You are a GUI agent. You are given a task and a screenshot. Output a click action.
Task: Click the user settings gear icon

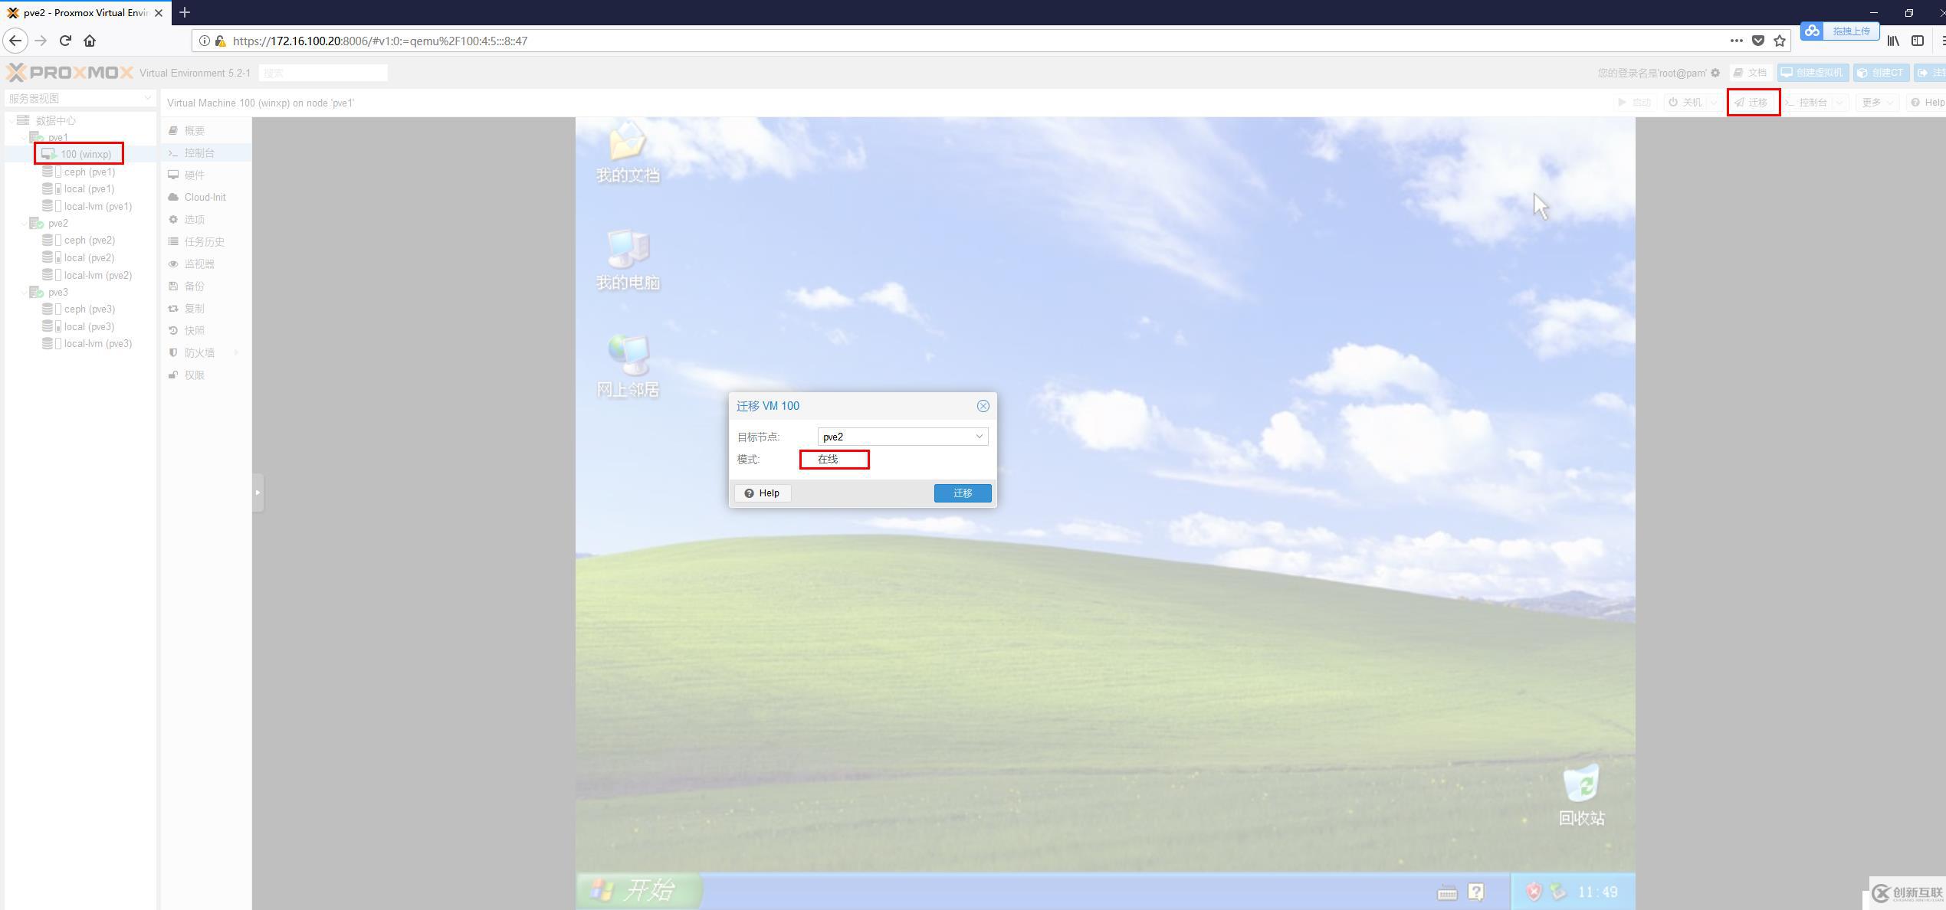coord(1715,74)
